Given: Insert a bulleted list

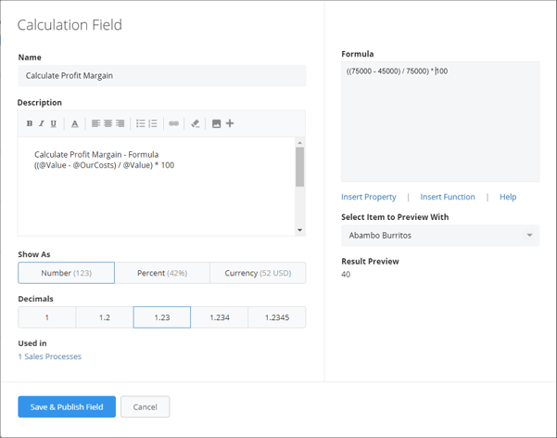Looking at the screenshot, I should [x=141, y=123].
